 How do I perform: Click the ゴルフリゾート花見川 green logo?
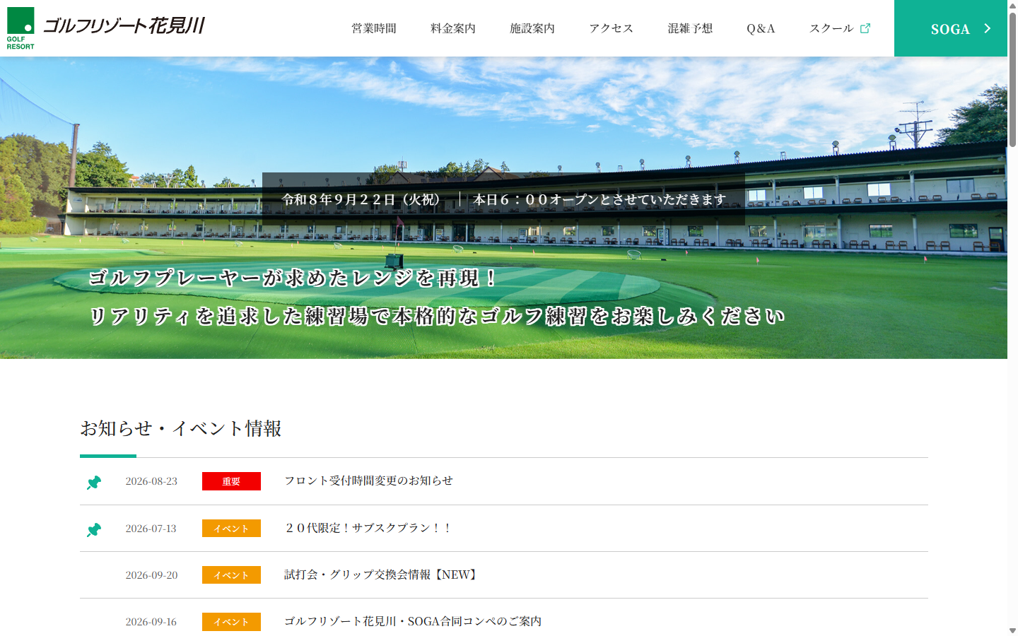click(x=21, y=28)
